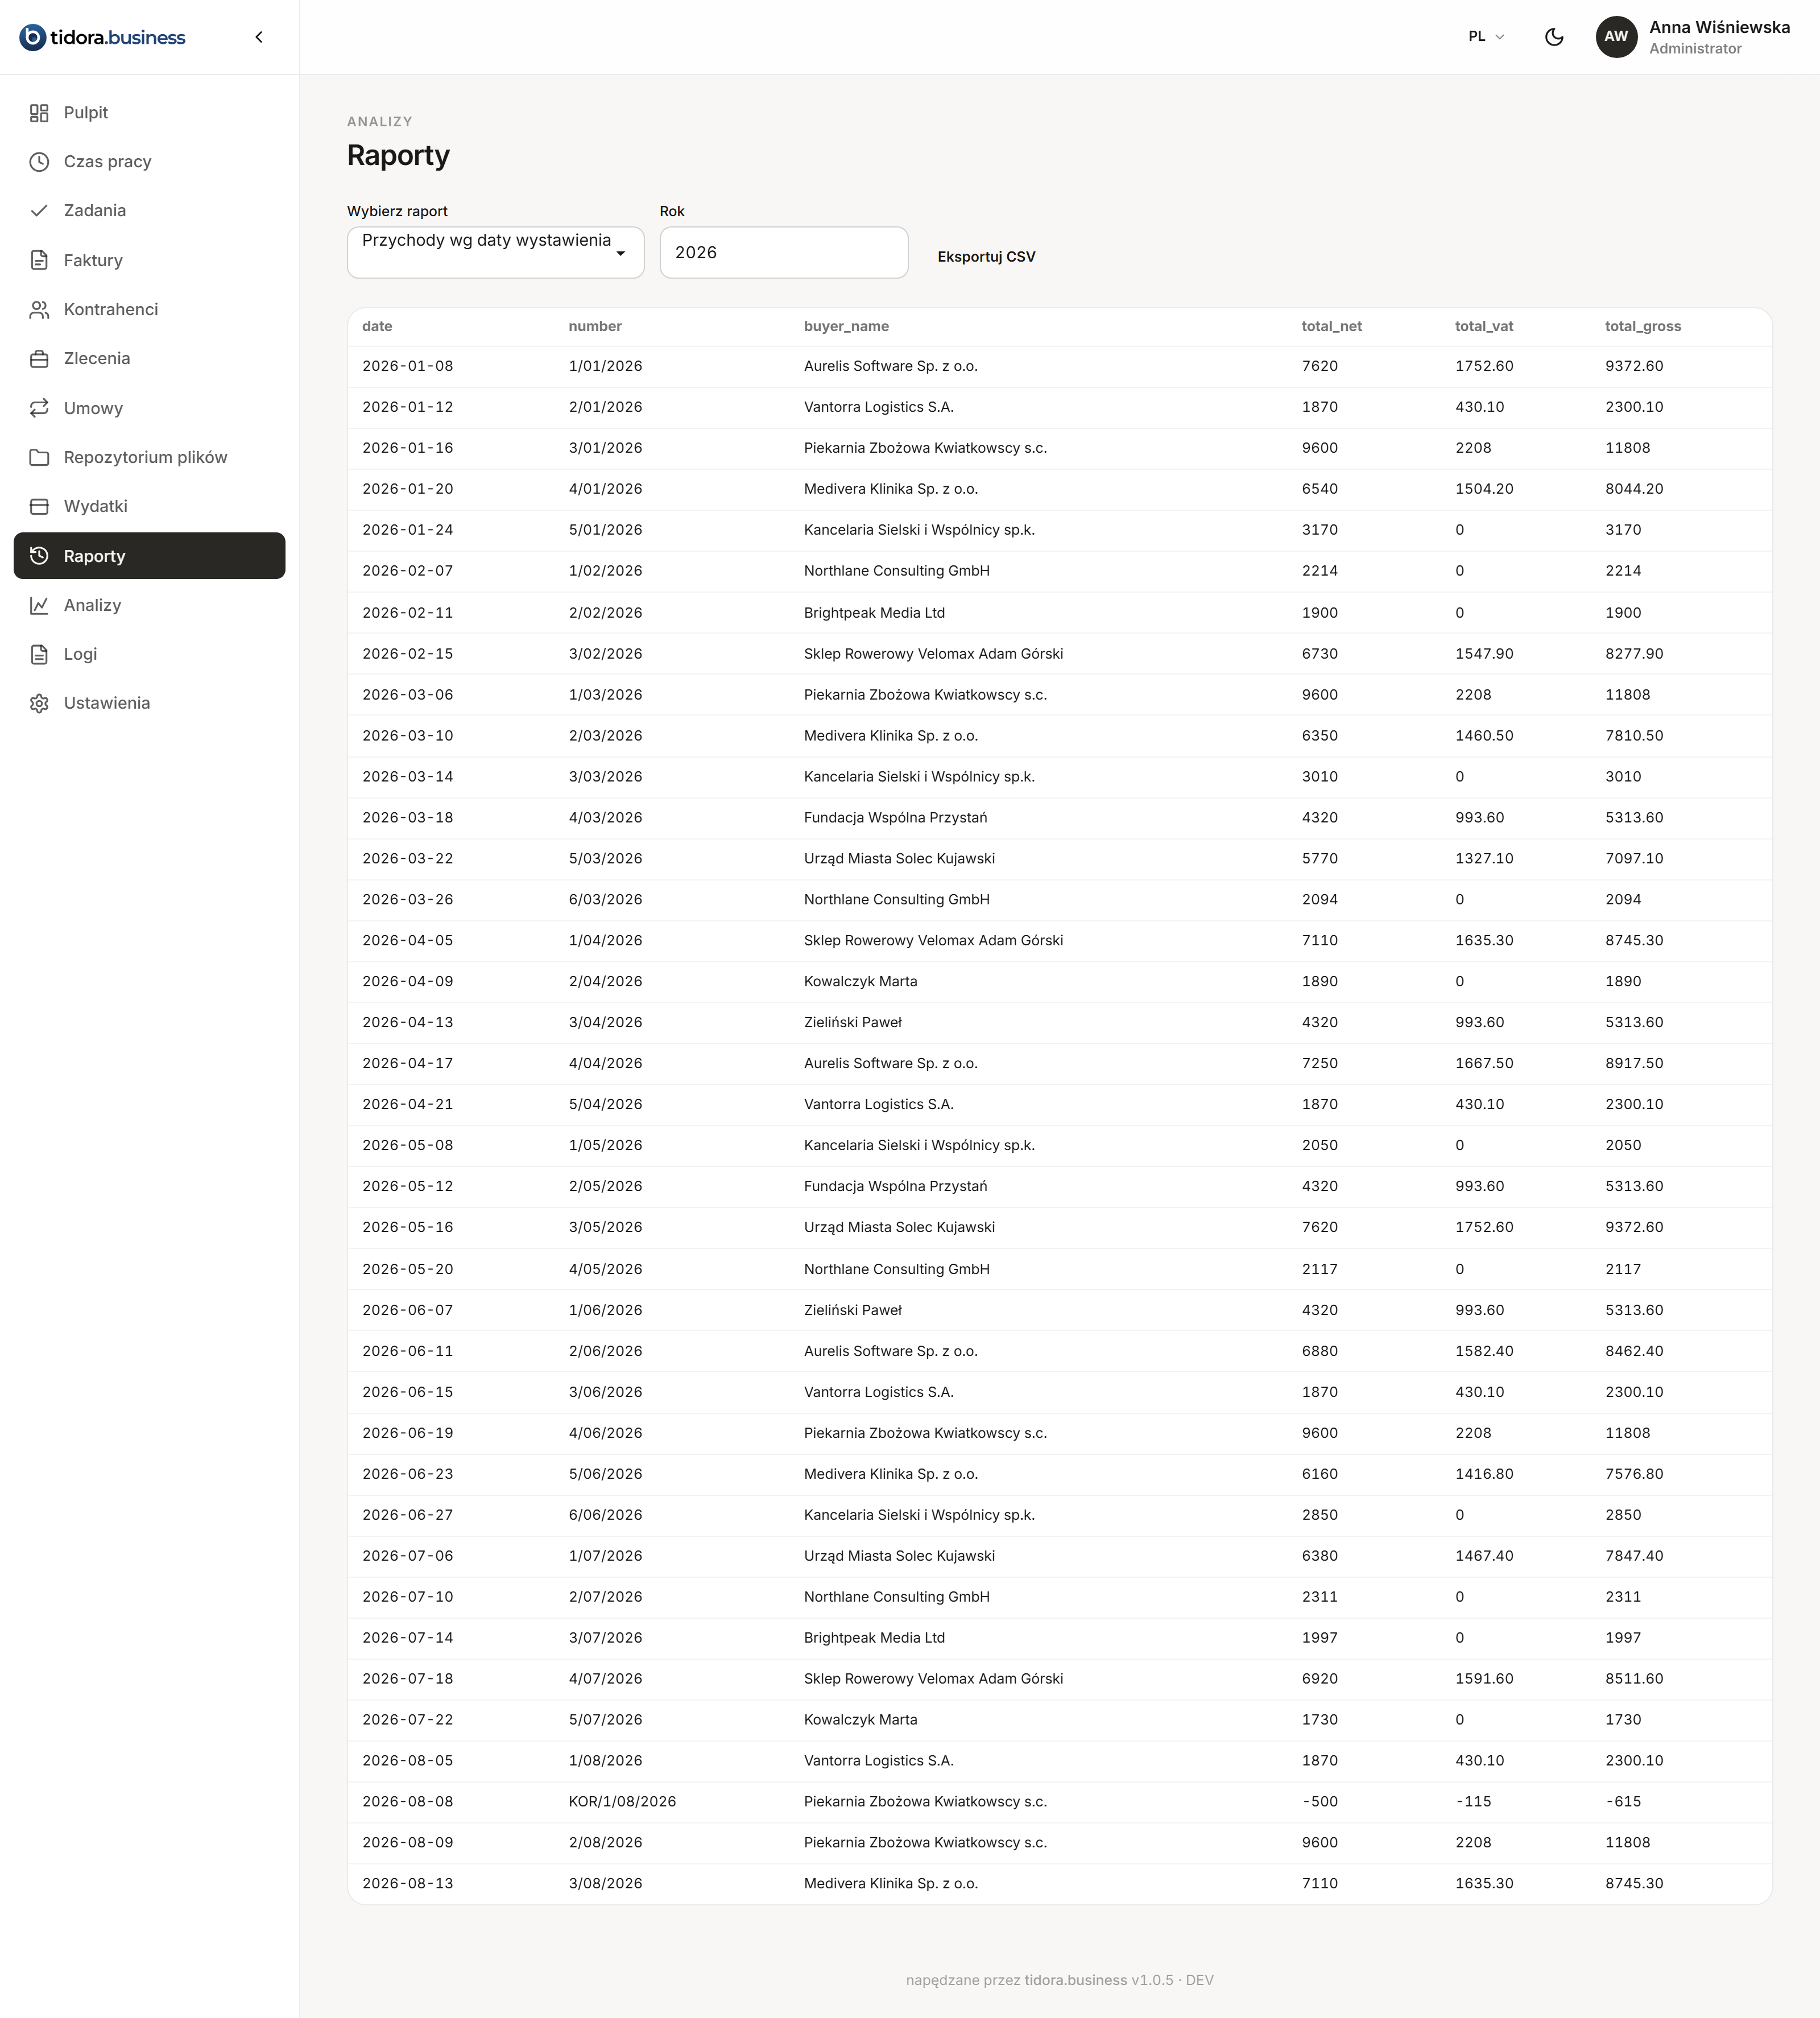
Task: Open the PL language dropdown
Action: coord(1486,37)
